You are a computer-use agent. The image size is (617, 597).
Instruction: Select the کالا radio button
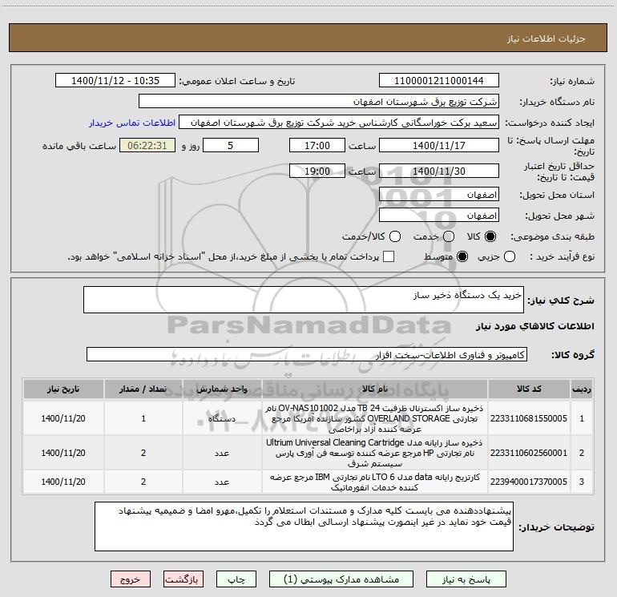[490, 236]
